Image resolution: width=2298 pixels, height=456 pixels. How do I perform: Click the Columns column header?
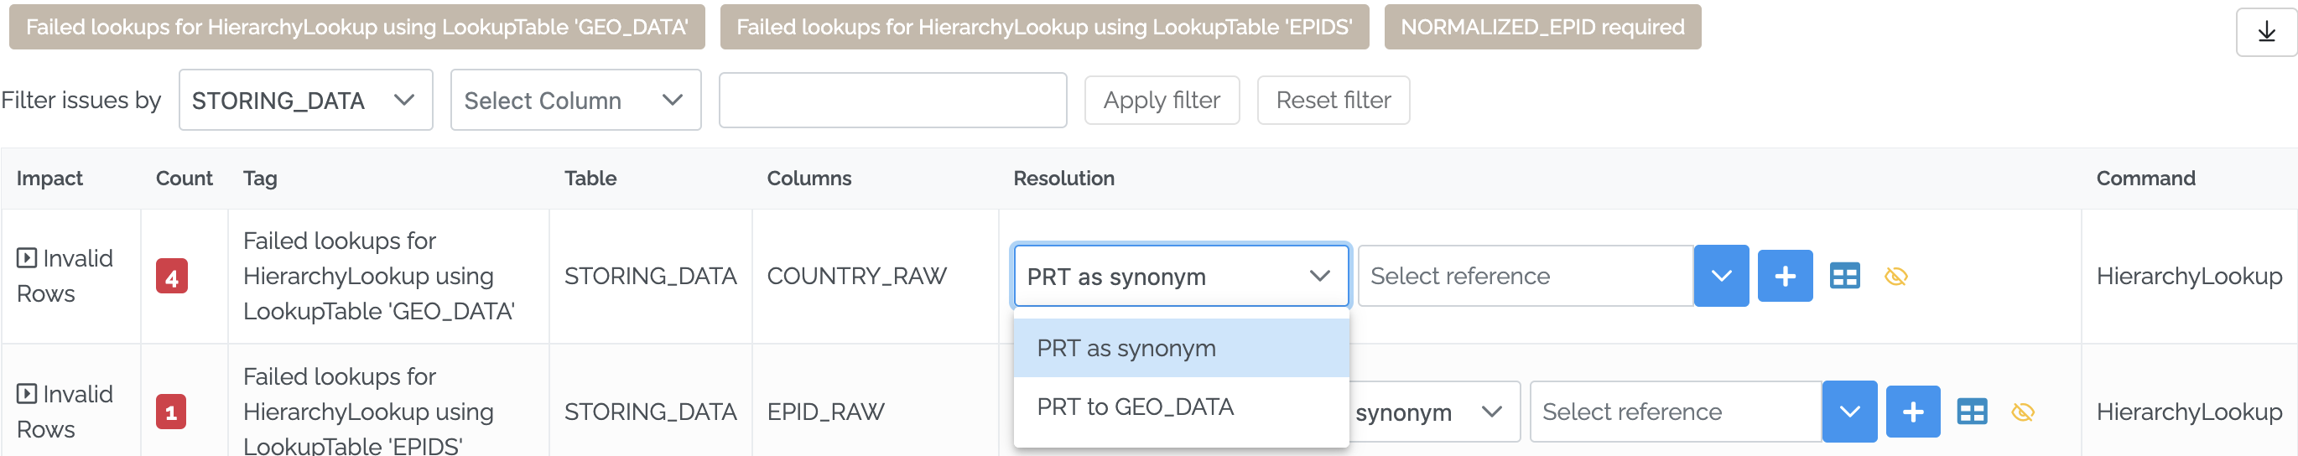pyautogui.click(x=809, y=179)
